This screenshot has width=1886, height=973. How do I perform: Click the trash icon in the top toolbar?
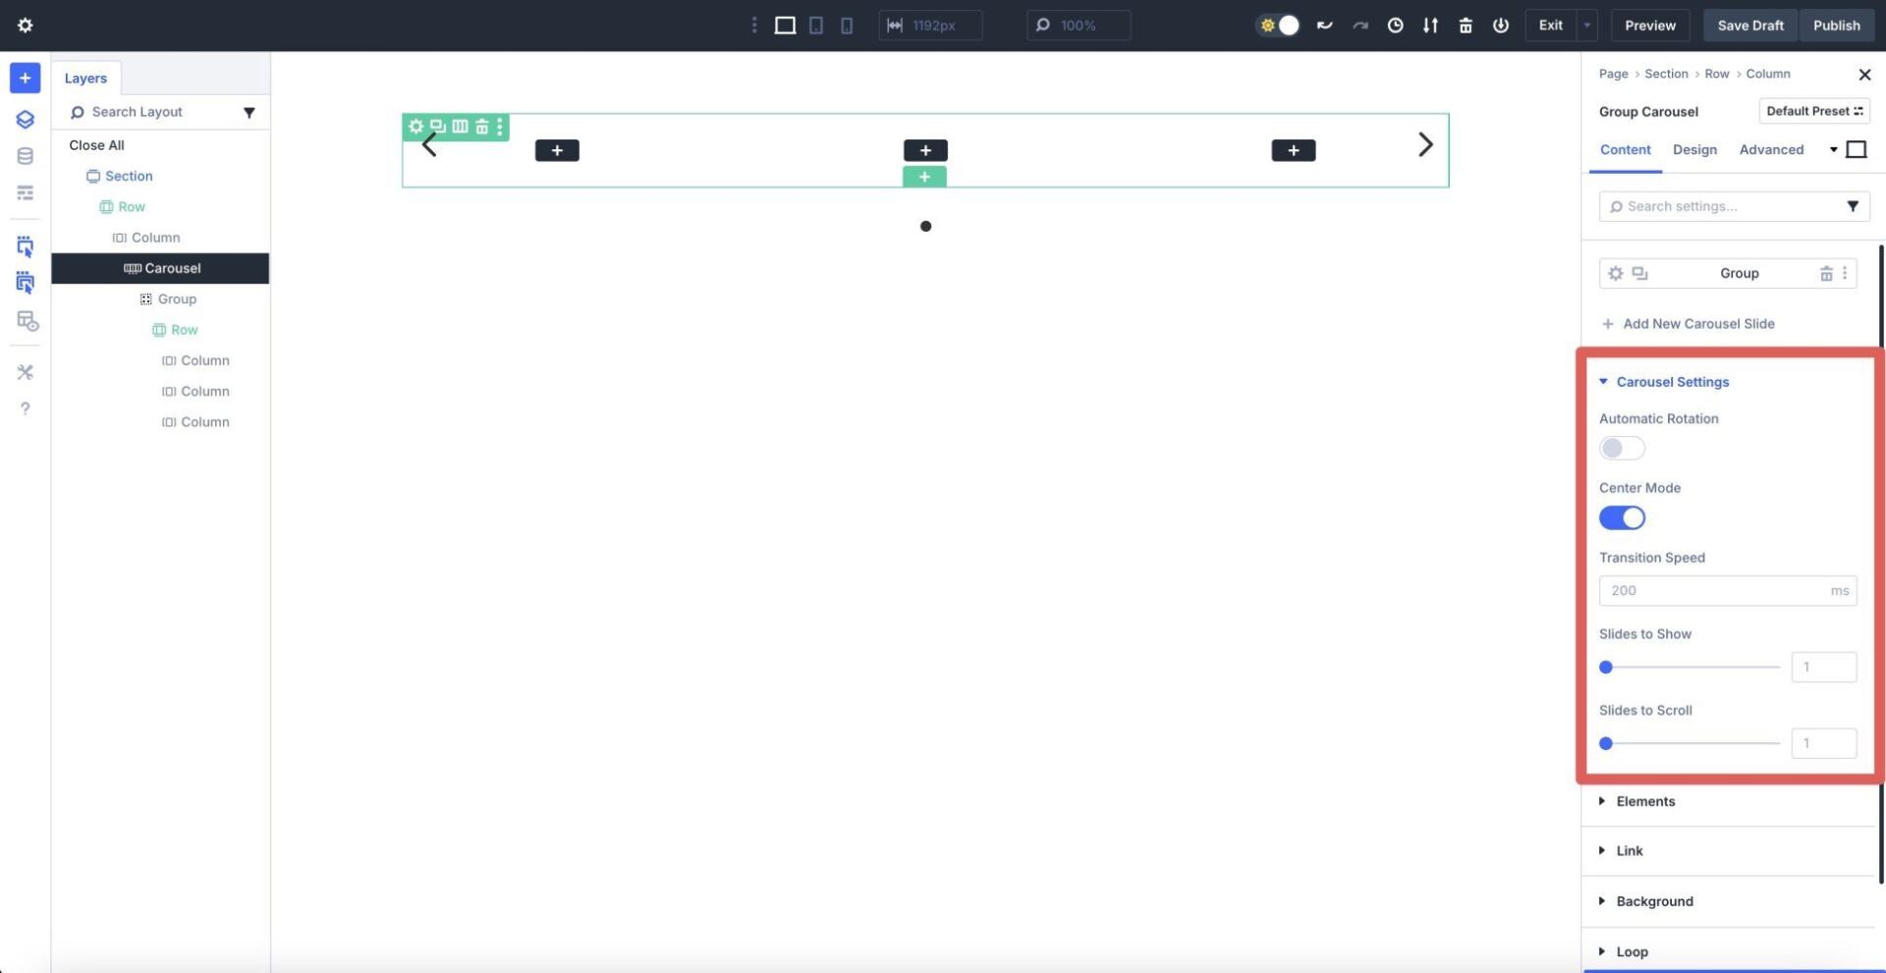(x=1465, y=25)
